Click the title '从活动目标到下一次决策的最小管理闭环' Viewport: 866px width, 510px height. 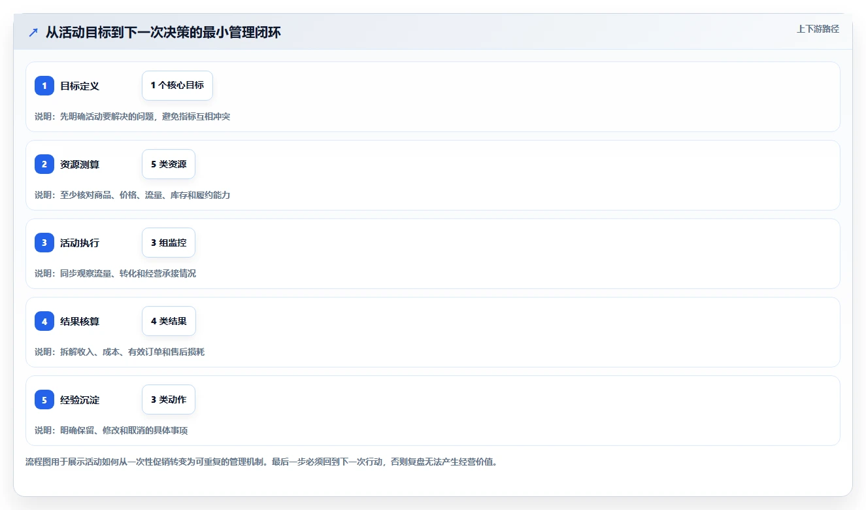[x=163, y=32]
